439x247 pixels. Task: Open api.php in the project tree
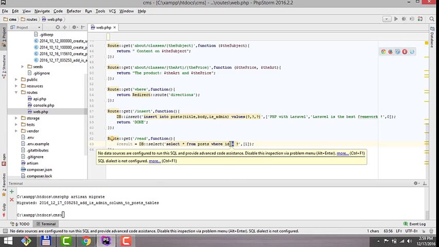(x=40, y=99)
